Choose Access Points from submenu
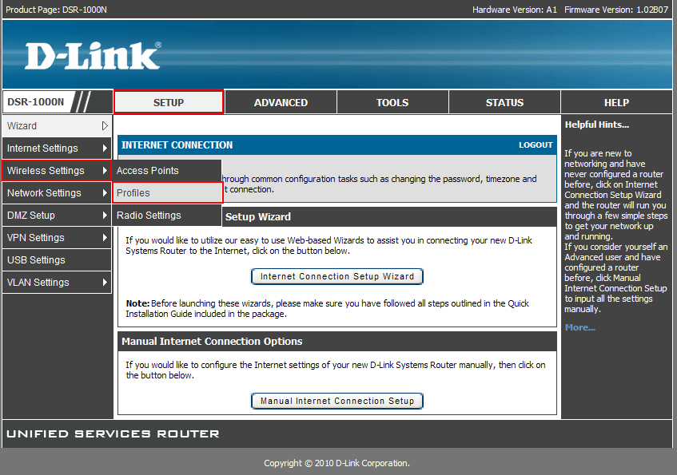The height and width of the screenshot is (475, 677). [x=167, y=170]
